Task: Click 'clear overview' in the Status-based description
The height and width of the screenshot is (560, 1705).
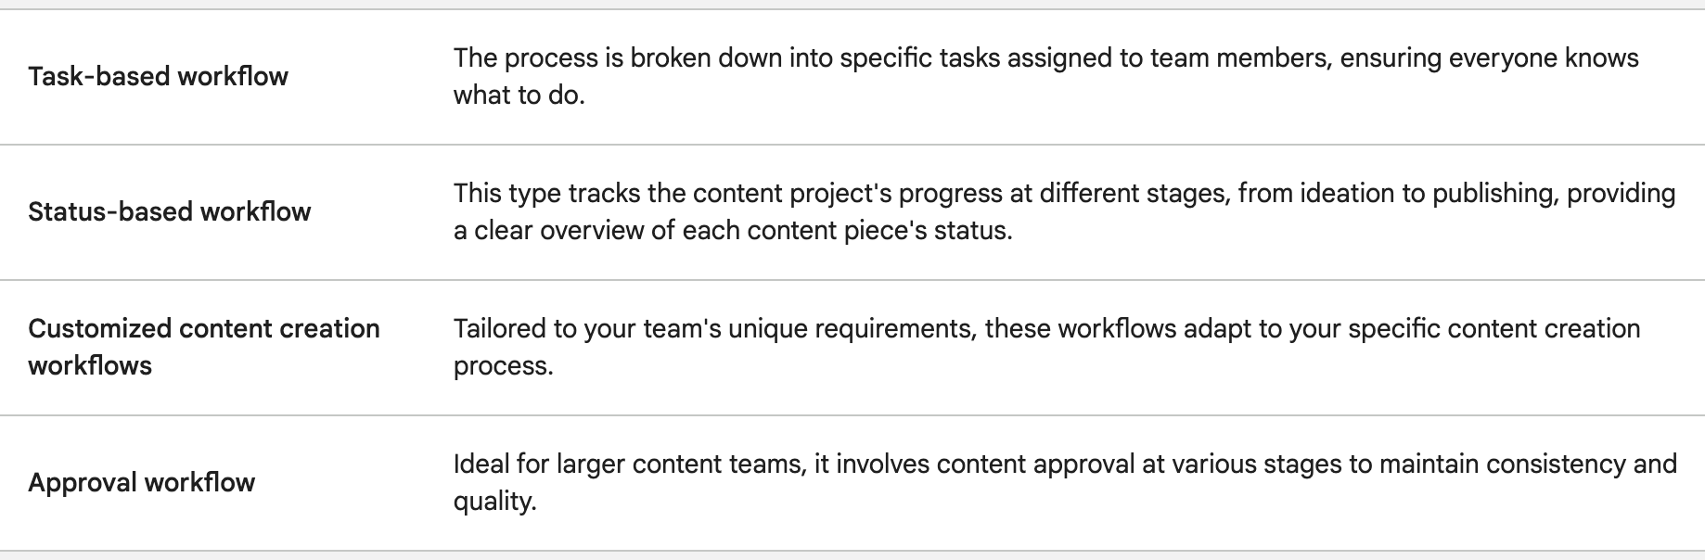Action: (x=558, y=231)
